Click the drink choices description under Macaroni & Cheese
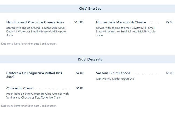Viewport: 175px width, 113px height. 126,31
